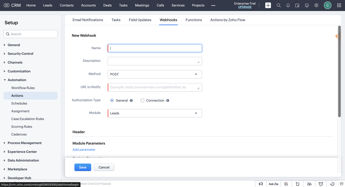Viewport: 345px width, 187px height.
Task: Select the Connection authorization type
Action: 142,101
